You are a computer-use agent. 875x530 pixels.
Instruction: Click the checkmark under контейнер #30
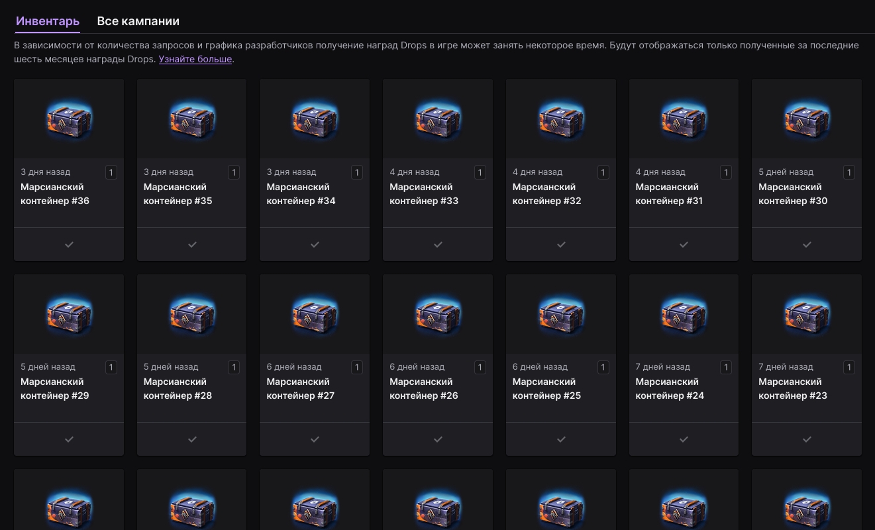tap(807, 244)
